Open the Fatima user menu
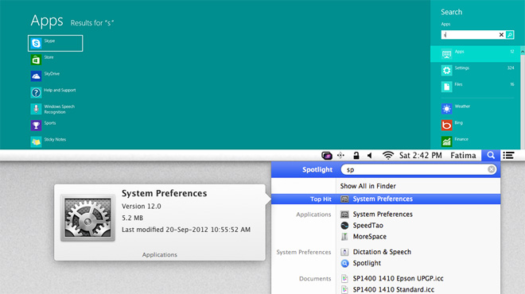 click(x=463, y=155)
